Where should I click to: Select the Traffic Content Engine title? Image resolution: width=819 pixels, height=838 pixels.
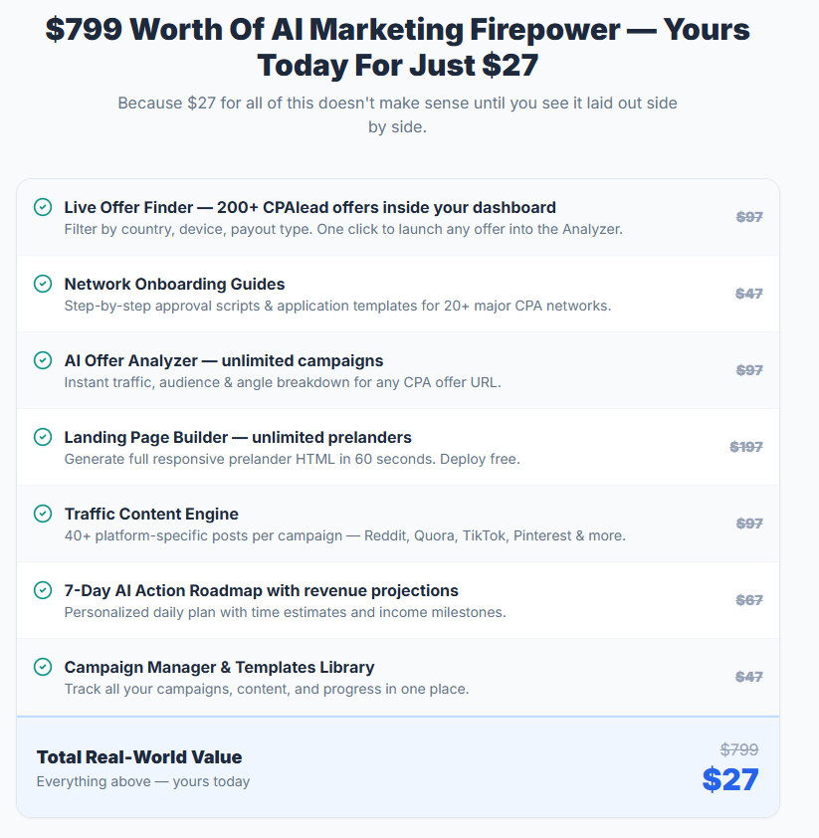pos(151,514)
